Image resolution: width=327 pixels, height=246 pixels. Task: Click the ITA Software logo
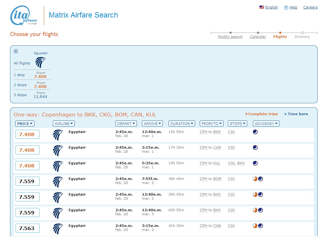coord(24,16)
